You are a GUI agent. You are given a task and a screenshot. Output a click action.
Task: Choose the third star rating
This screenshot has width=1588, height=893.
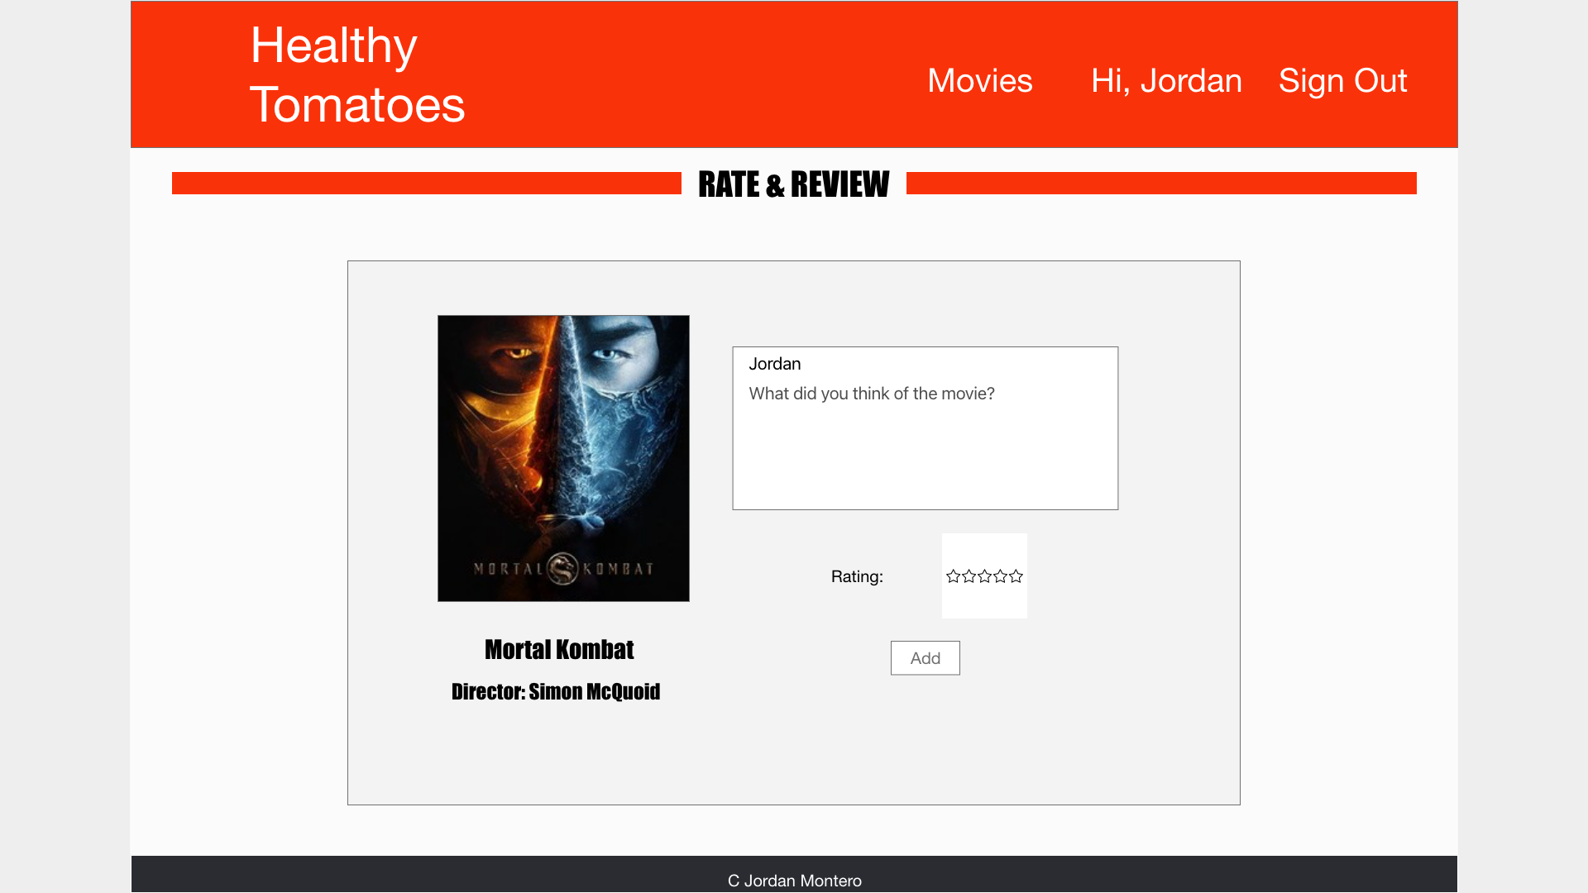[984, 576]
